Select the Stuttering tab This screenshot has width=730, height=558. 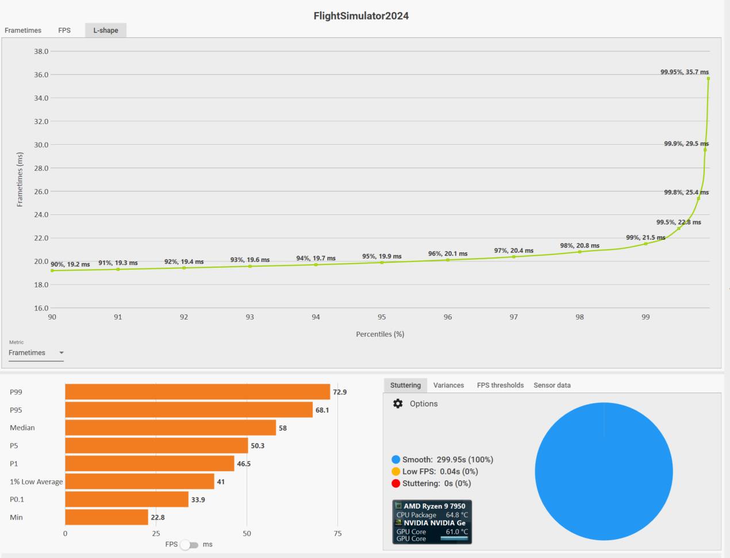pyautogui.click(x=405, y=386)
